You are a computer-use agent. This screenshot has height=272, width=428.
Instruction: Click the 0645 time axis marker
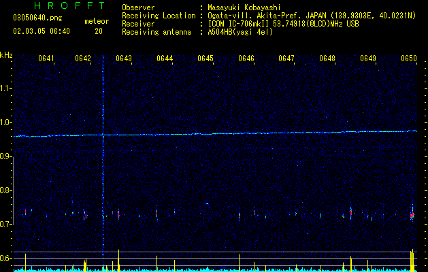(205, 58)
